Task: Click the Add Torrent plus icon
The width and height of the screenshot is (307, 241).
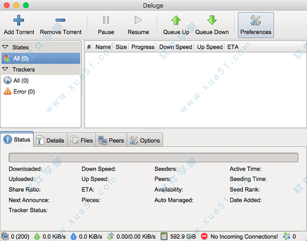Action: (18, 20)
